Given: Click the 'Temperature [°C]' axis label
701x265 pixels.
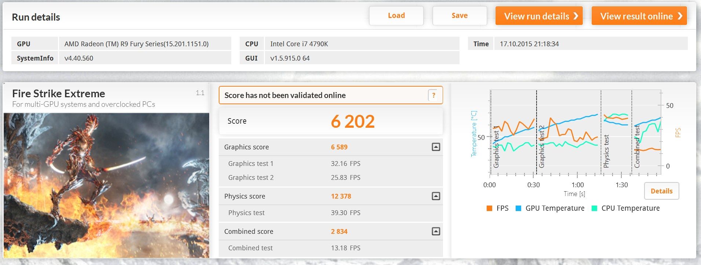Looking at the screenshot, I should pyautogui.click(x=474, y=134).
